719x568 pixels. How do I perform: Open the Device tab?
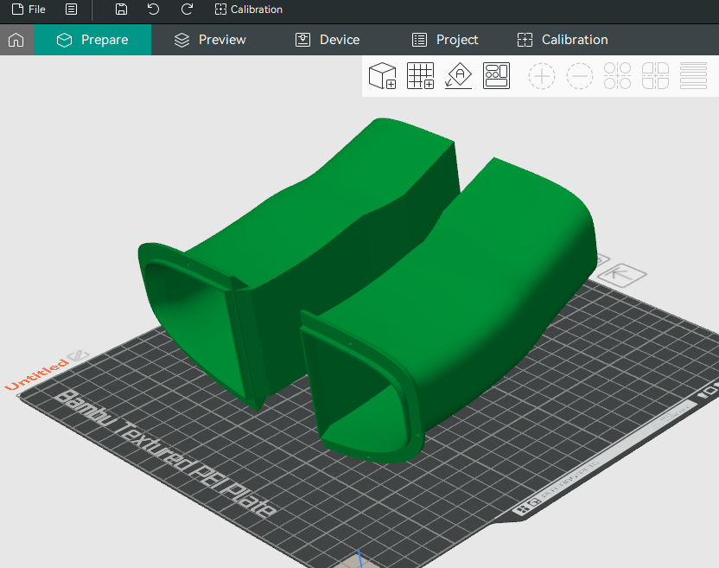pyautogui.click(x=328, y=40)
